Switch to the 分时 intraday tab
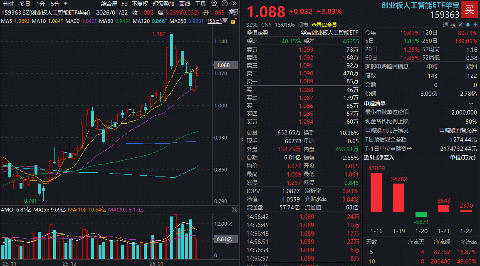 [x=8, y=4]
